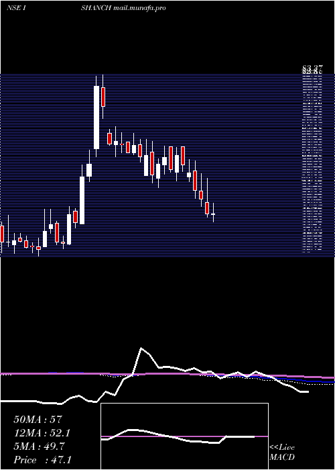Click the NSE I label at top

(17, 8)
